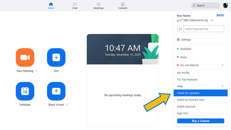The height and width of the screenshot is (130, 231).
Task: Open the Contacts tab
Action: pyautogui.click(x=122, y=6)
